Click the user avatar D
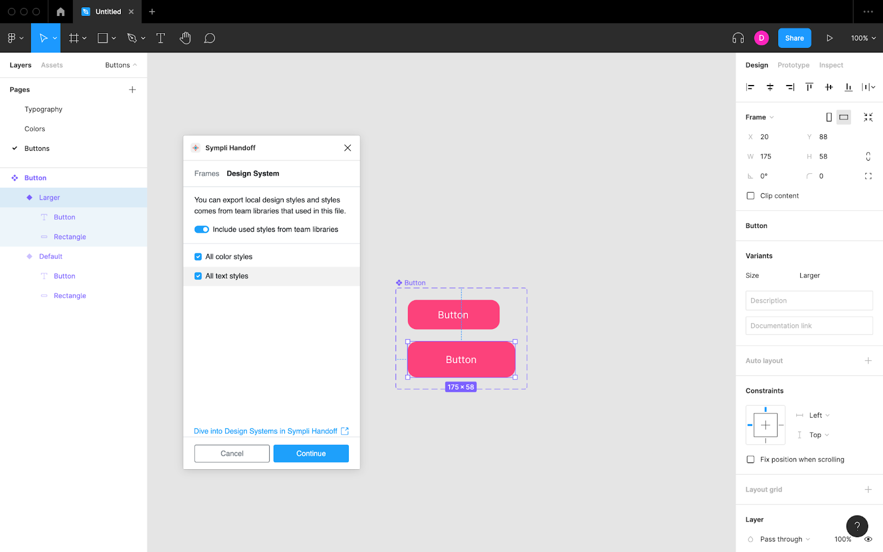The width and height of the screenshot is (883, 552). (761, 38)
